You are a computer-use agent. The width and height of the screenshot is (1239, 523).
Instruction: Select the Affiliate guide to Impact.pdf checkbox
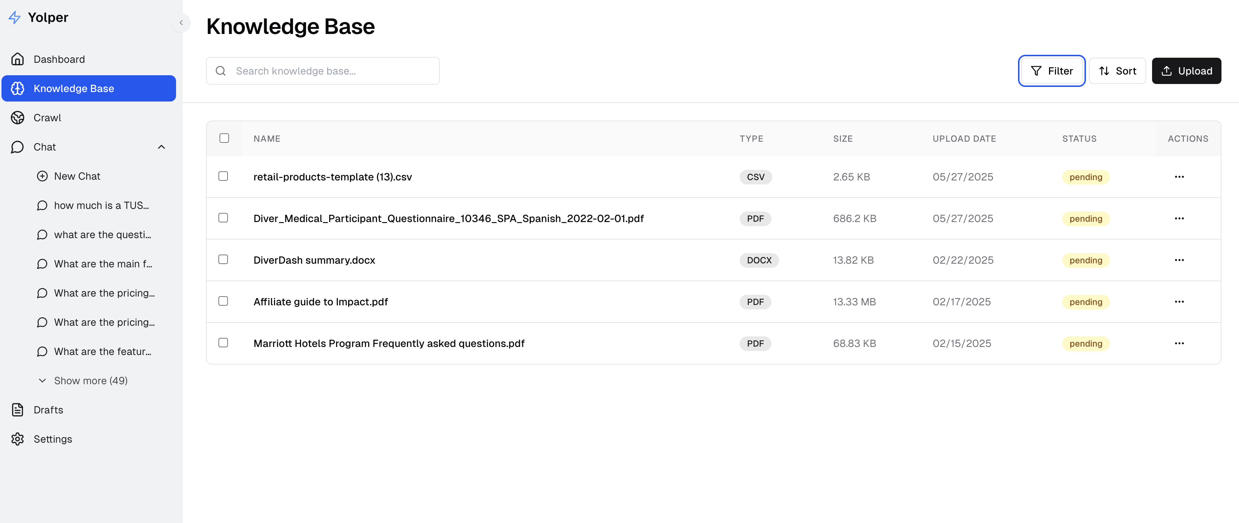[x=223, y=301]
